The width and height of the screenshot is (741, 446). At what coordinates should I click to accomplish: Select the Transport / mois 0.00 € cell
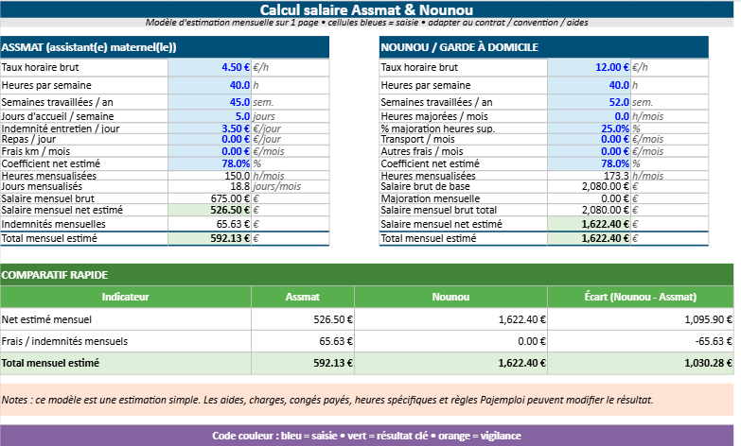pyautogui.click(x=589, y=140)
